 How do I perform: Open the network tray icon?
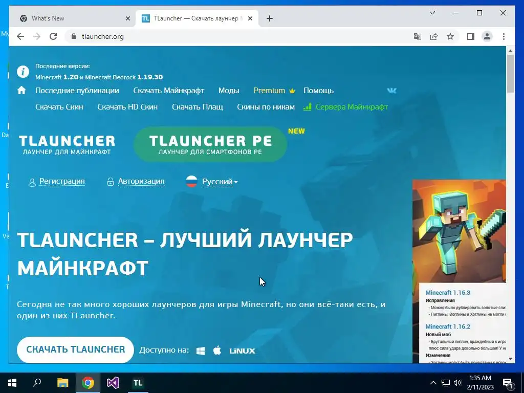pos(446,383)
